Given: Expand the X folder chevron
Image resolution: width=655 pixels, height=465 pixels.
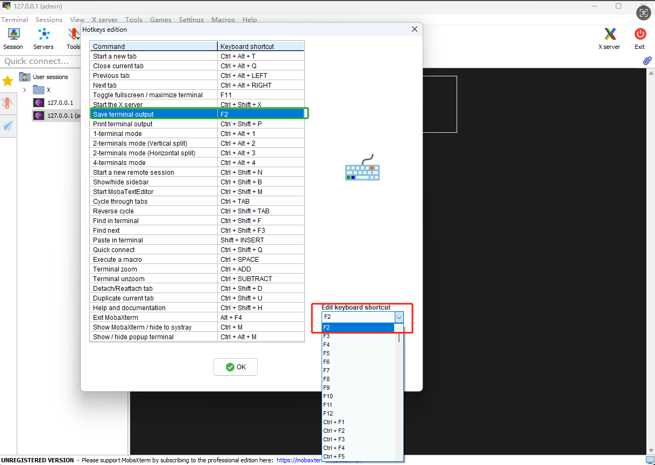Looking at the screenshot, I should [24, 90].
